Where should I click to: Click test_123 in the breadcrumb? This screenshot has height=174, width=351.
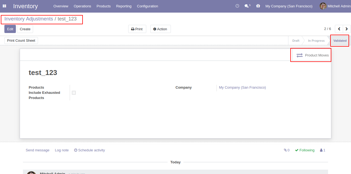point(67,19)
